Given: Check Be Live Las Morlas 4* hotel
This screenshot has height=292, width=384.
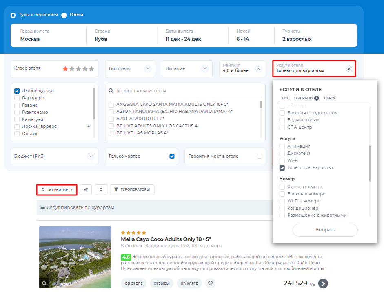Looking at the screenshot, I should point(111,133).
